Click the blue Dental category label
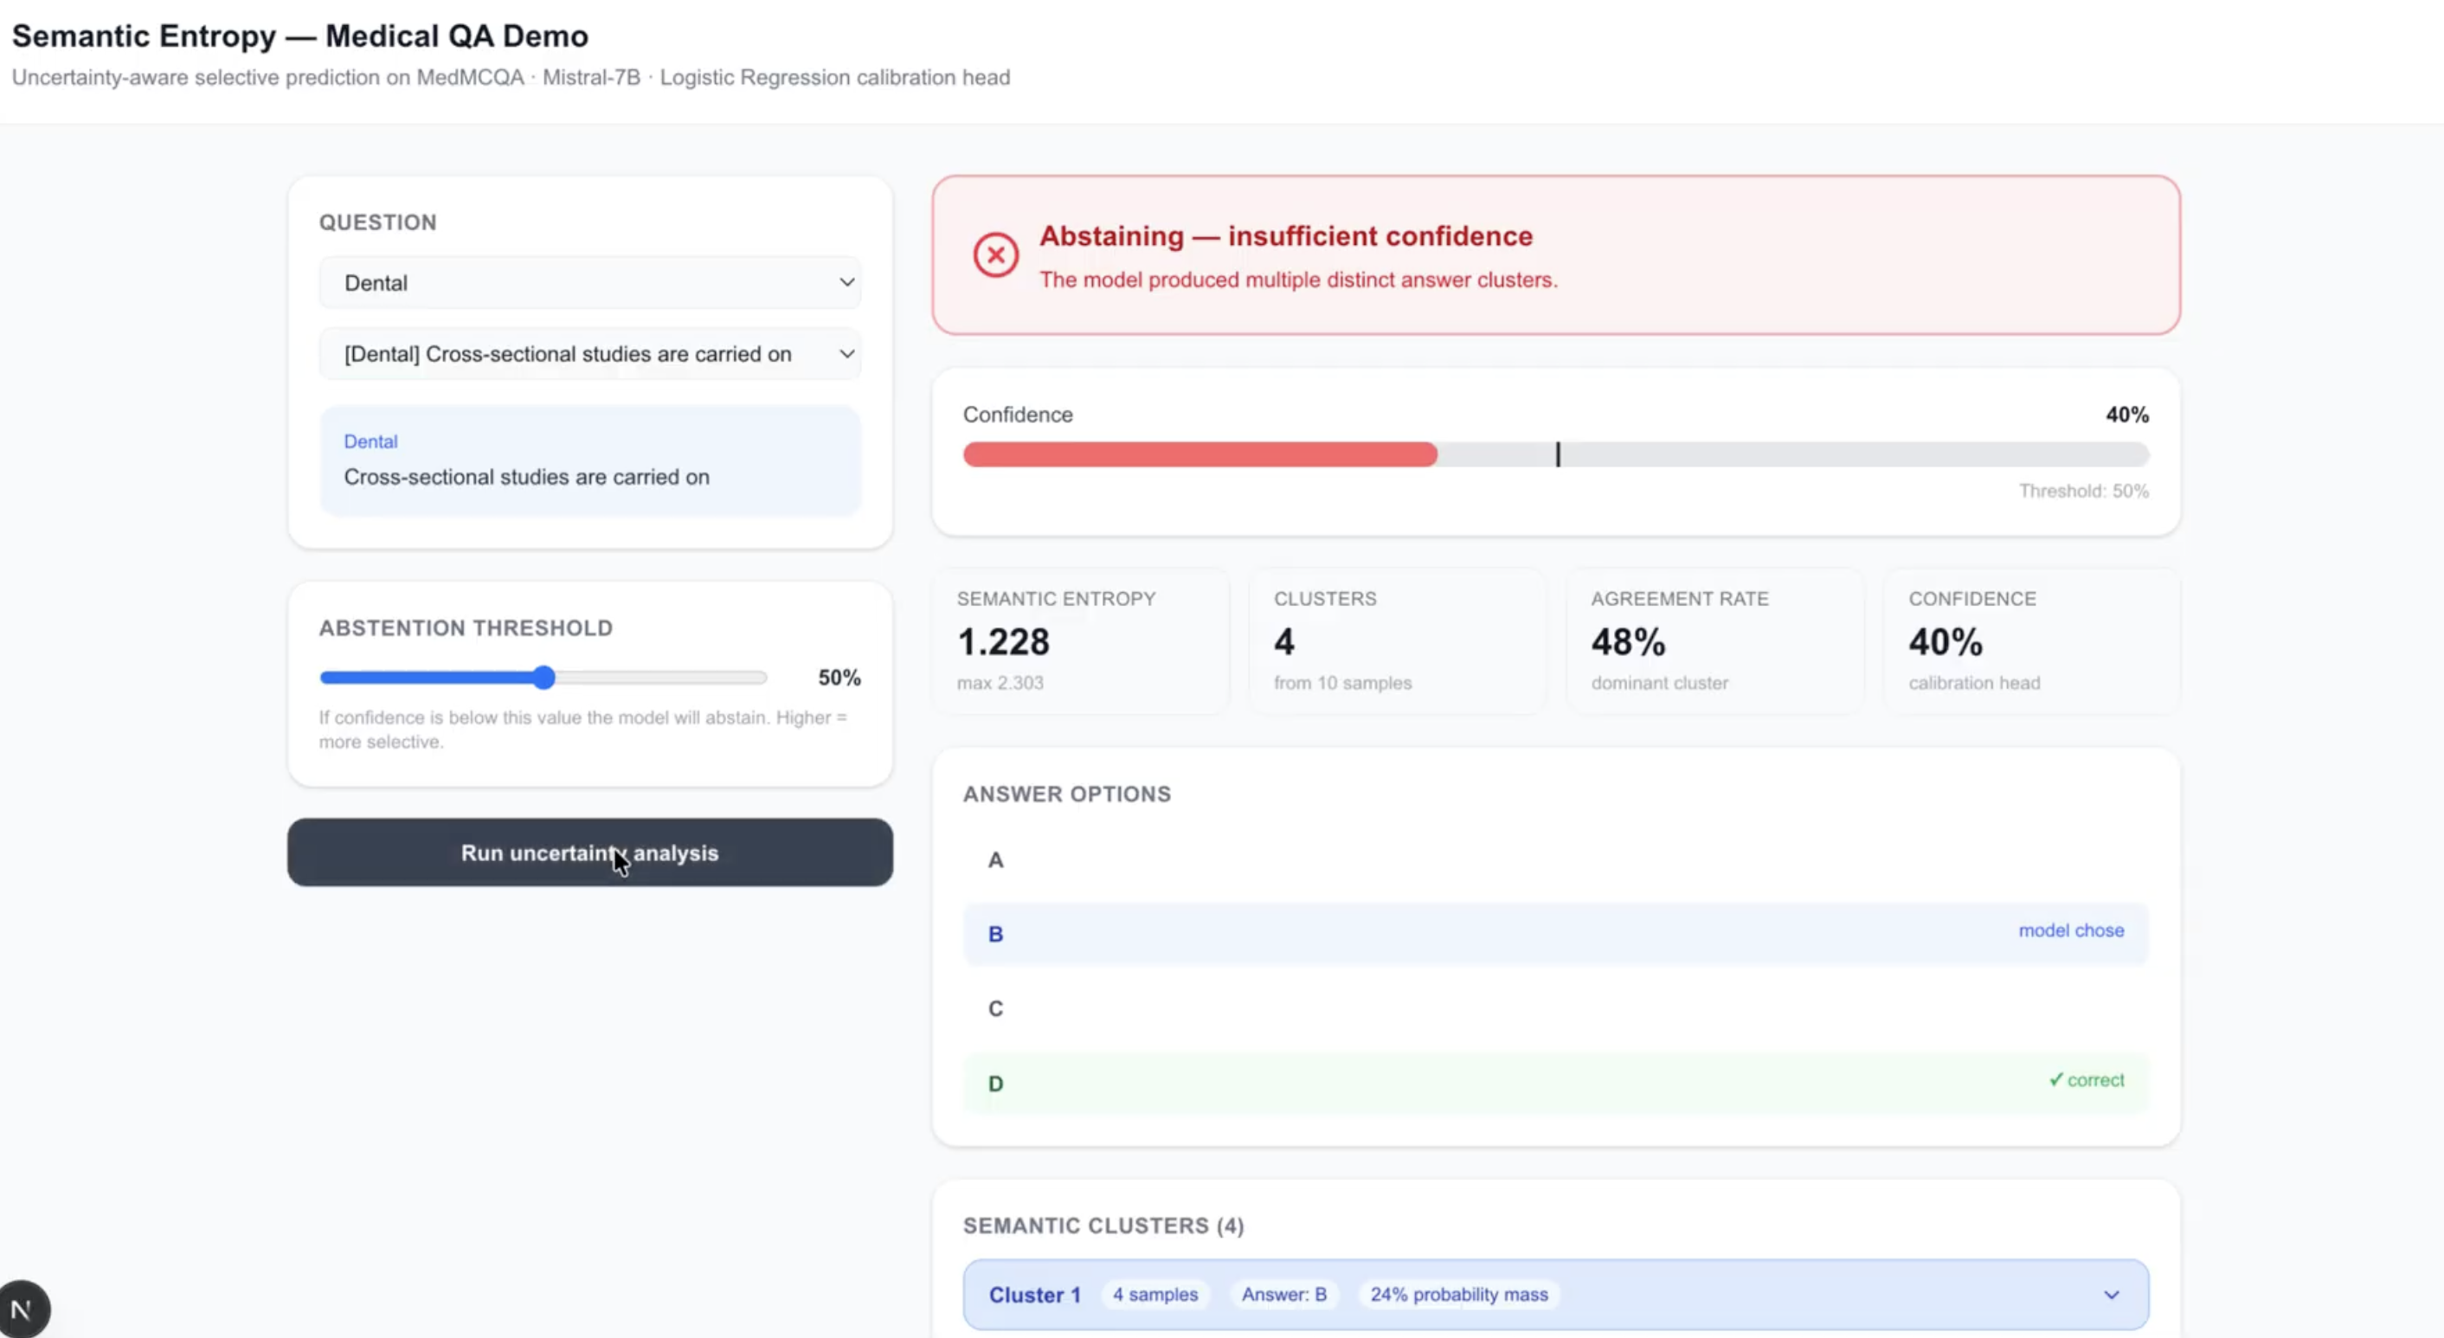 (x=370, y=441)
